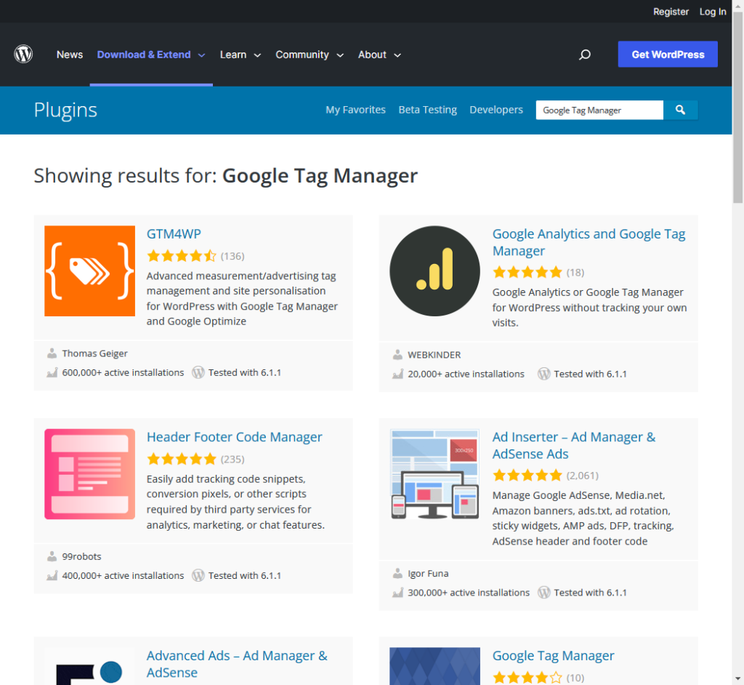The image size is (744, 685).
Task: Click the scrollbar down arrow
Action: 738,678
